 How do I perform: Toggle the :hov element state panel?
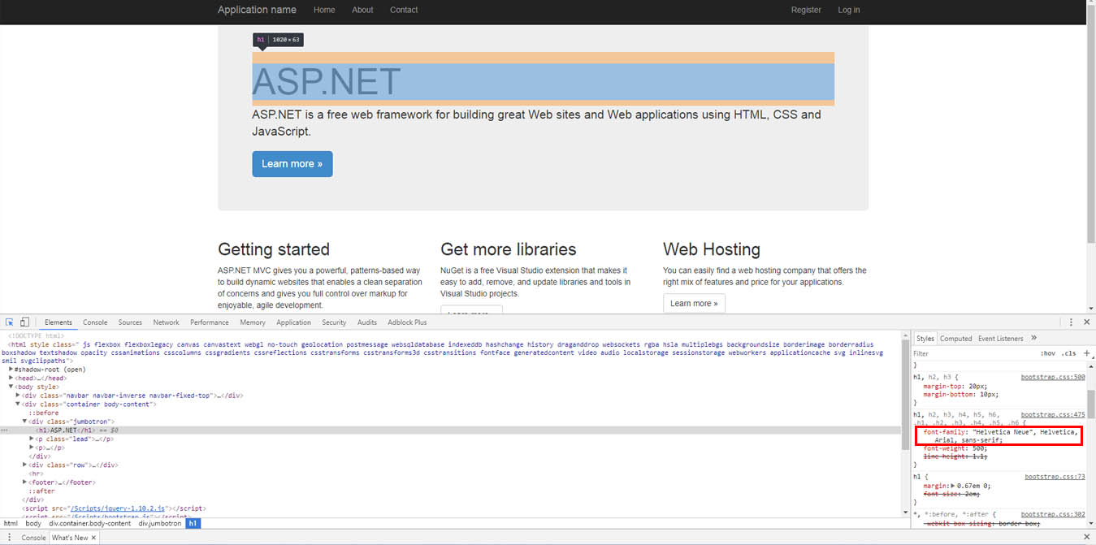pos(1047,353)
